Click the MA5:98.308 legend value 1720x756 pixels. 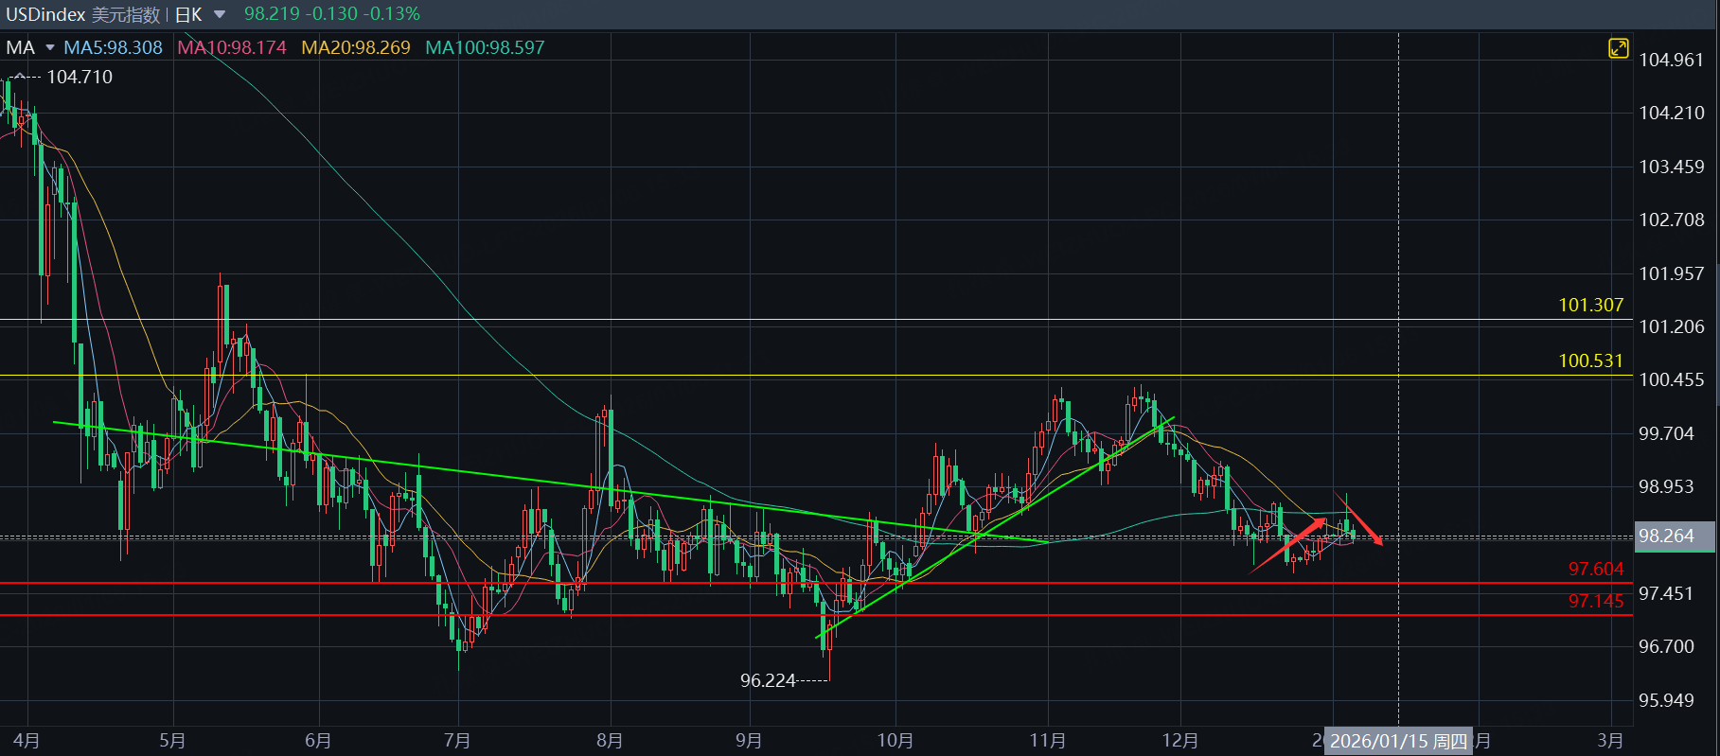114,47
